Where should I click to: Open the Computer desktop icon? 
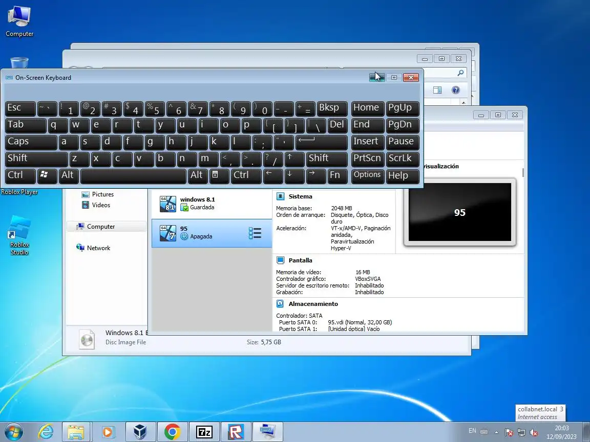pyautogui.click(x=19, y=21)
